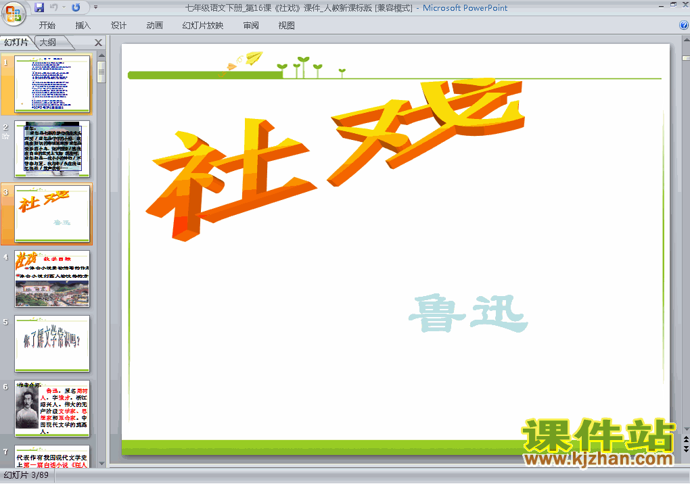Select slide 5 thumbnail about 文学常识
Screen dimensions: 690x484
(52, 344)
